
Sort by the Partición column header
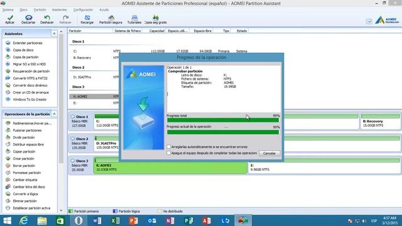[90, 31]
